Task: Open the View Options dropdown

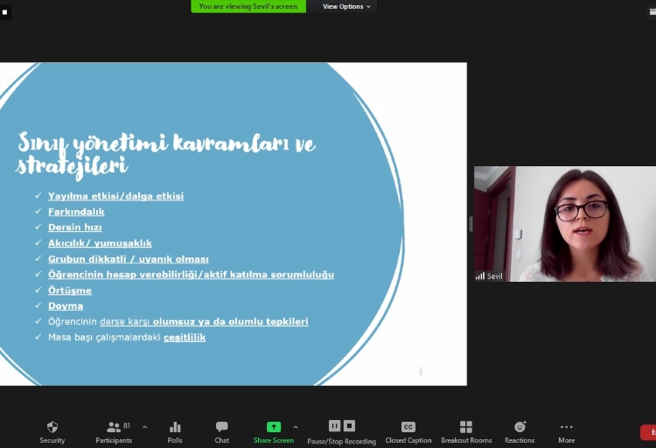Action: (x=346, y=6)
